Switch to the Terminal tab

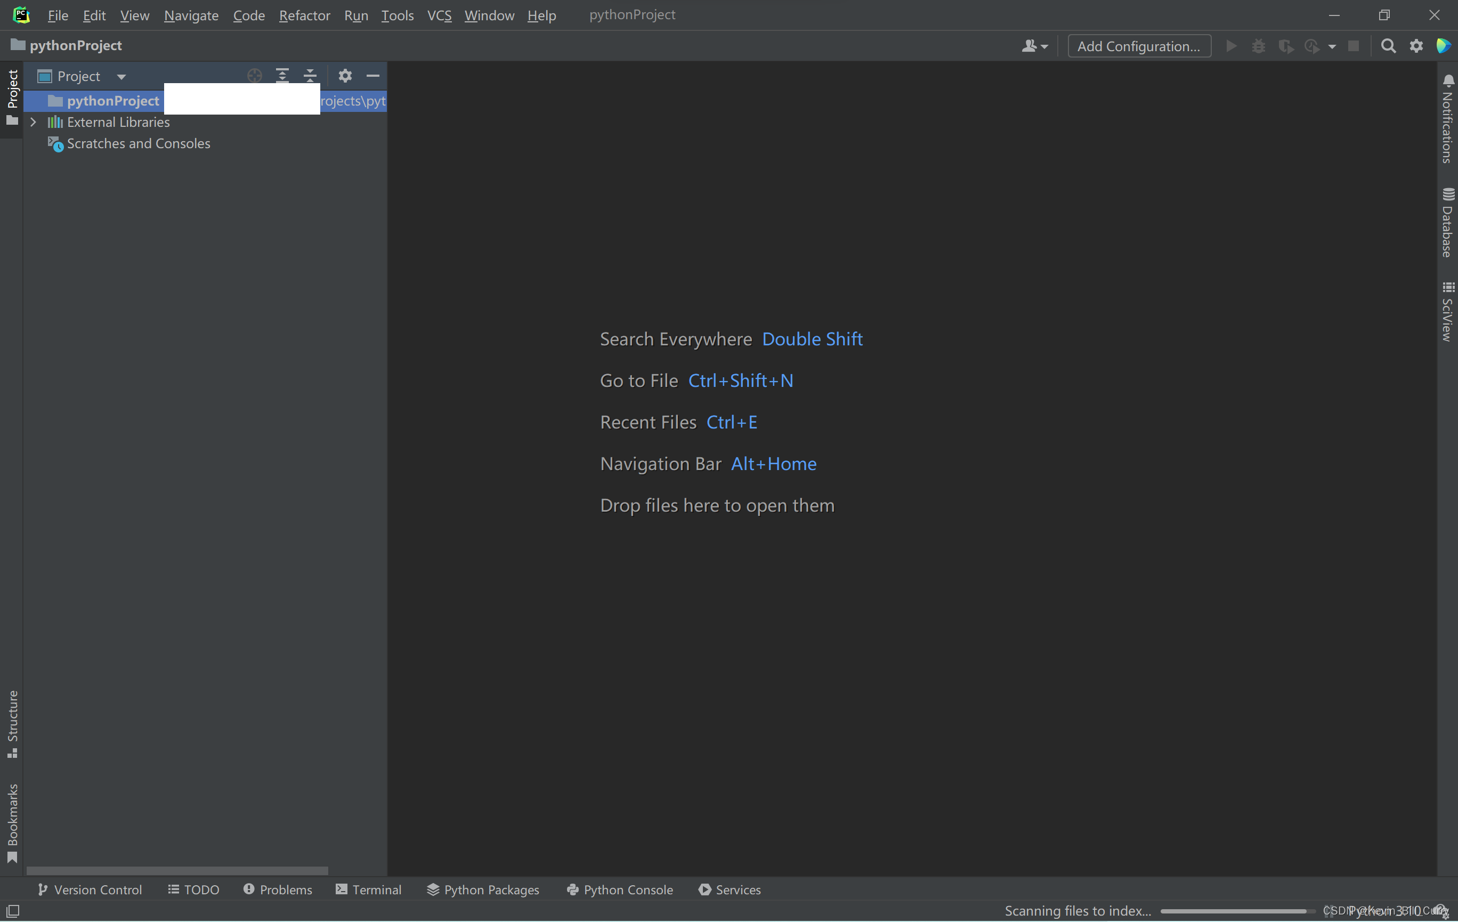(368, 889)
